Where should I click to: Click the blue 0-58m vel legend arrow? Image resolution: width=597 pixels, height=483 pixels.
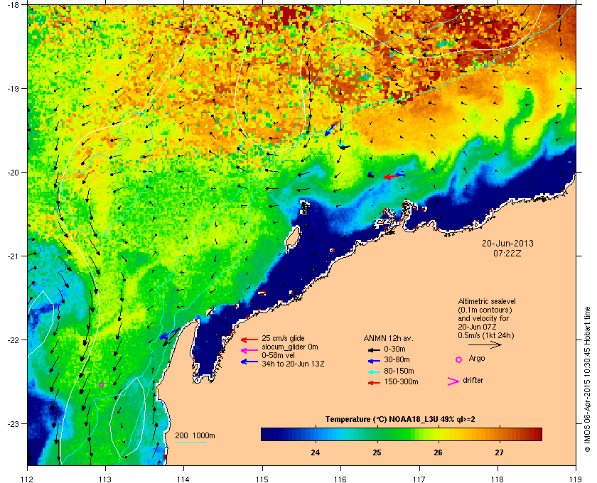coord(249,362)
